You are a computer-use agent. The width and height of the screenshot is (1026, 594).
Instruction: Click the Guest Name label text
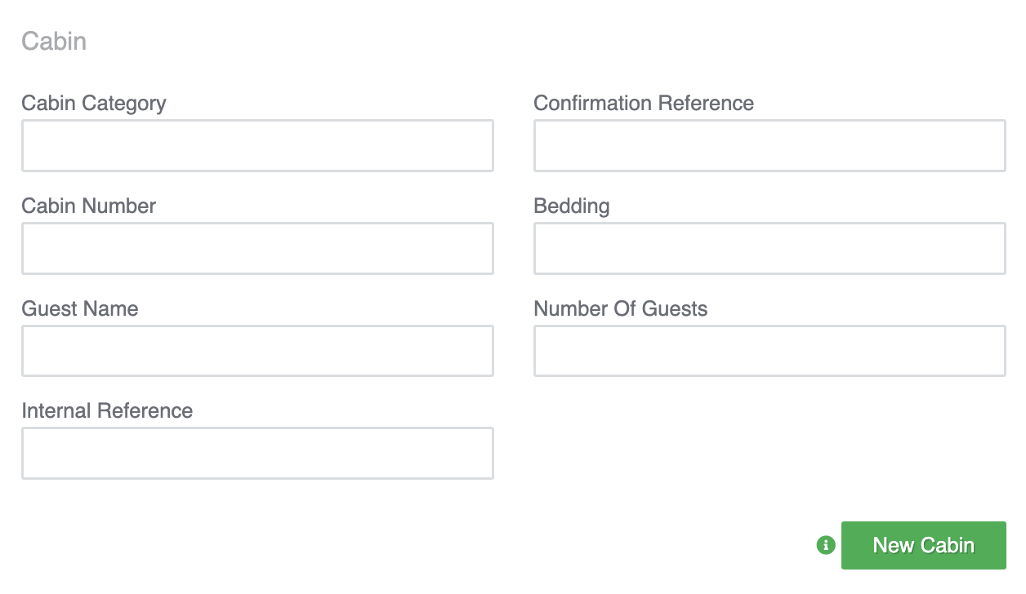pos(80,308)
